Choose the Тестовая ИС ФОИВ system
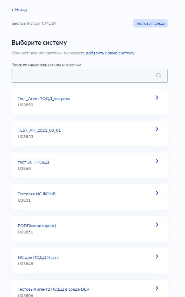 pos(90,197)
